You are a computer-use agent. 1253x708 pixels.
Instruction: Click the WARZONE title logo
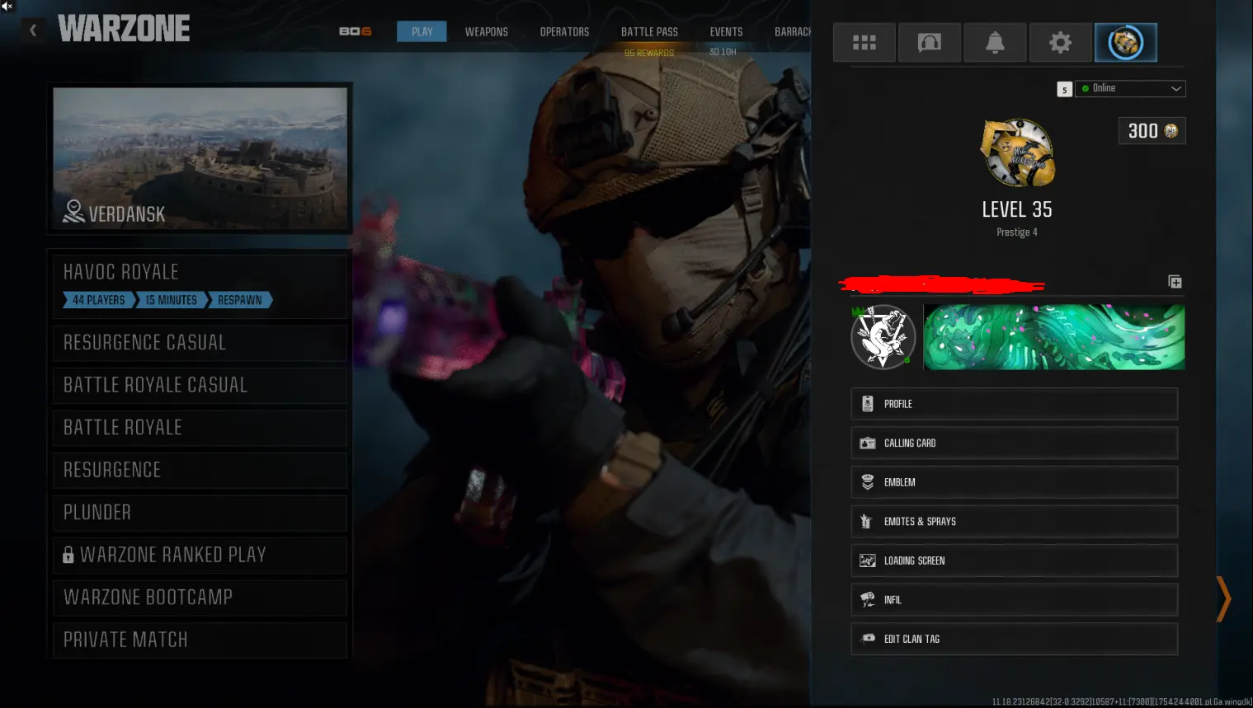124,29
